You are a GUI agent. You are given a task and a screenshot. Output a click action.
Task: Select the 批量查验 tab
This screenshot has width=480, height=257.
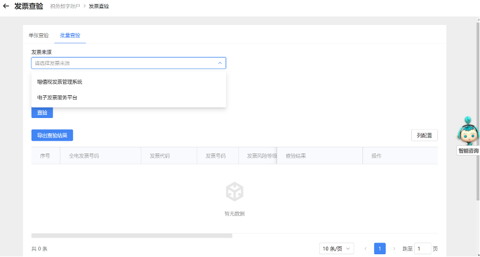(70, 35)
